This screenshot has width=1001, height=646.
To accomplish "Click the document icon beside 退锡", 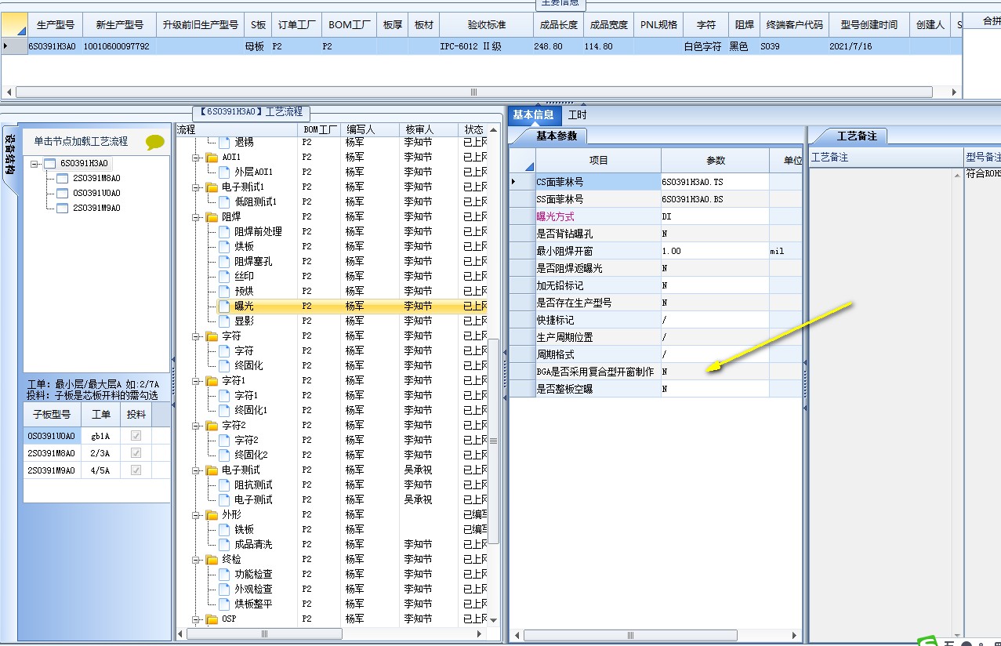I will [x=224, y=142].
